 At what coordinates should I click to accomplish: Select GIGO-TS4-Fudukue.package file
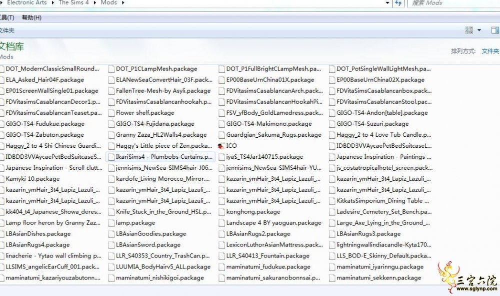click(42, 124)
